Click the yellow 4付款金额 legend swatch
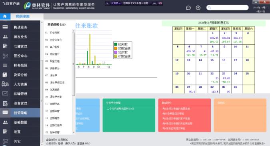This screenshot has height=146, width=270. [116, 56]
